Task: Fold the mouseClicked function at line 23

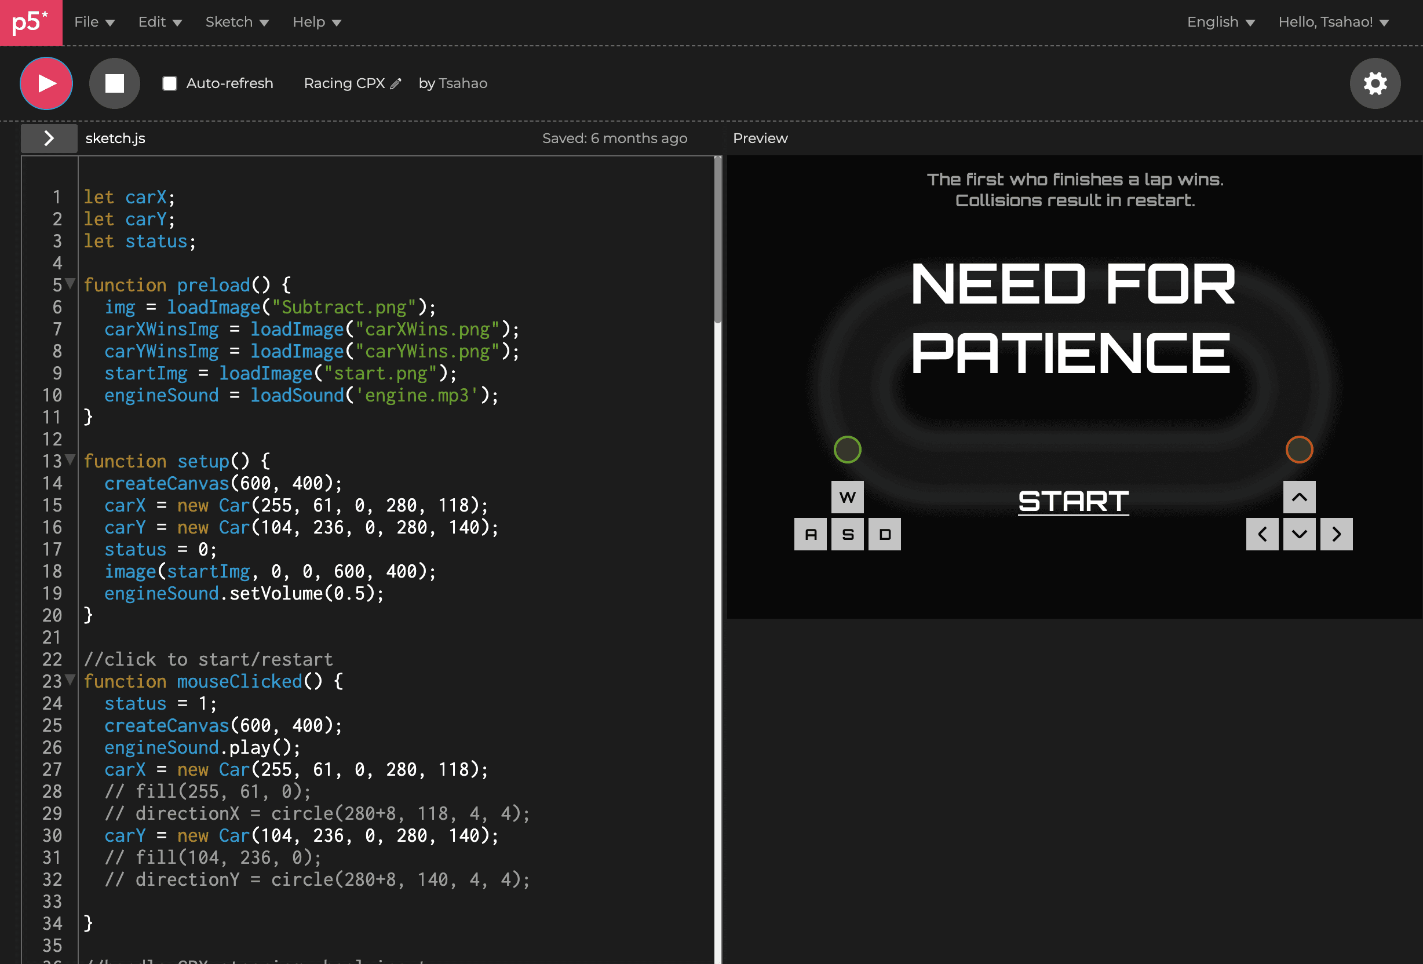Action: click(71, 680)
